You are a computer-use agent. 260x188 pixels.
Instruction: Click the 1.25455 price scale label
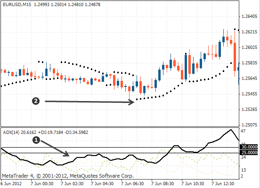coord(249,94)
